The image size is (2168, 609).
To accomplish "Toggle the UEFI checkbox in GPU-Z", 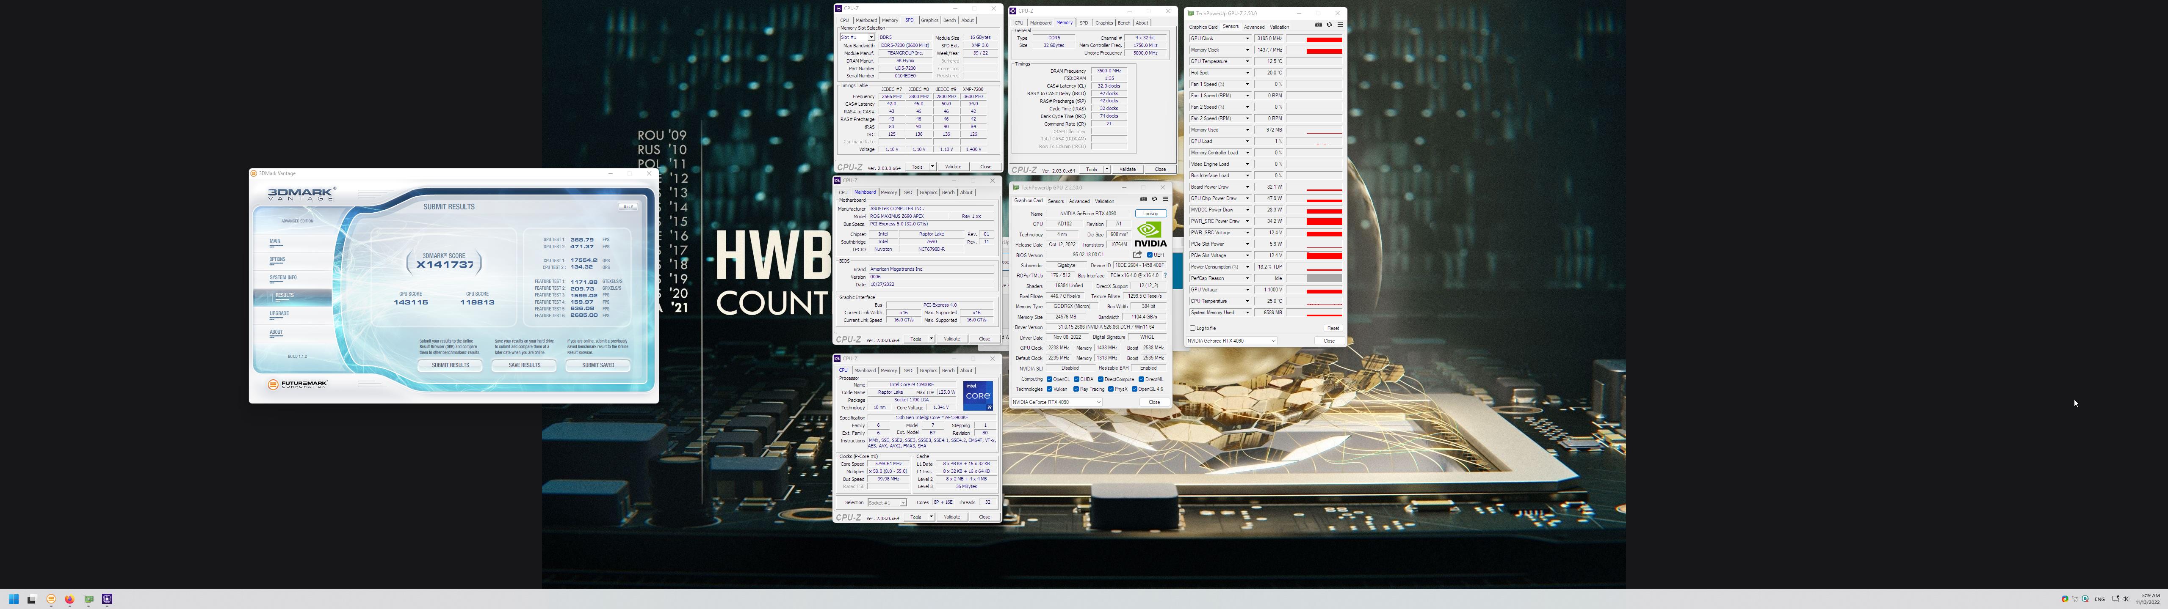I will click(1150, 255).
